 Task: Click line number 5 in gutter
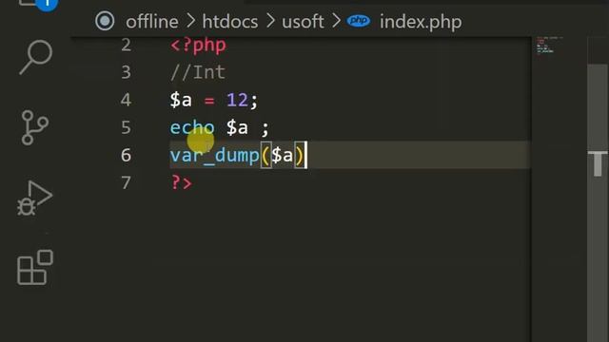click(x=126, y=127)
